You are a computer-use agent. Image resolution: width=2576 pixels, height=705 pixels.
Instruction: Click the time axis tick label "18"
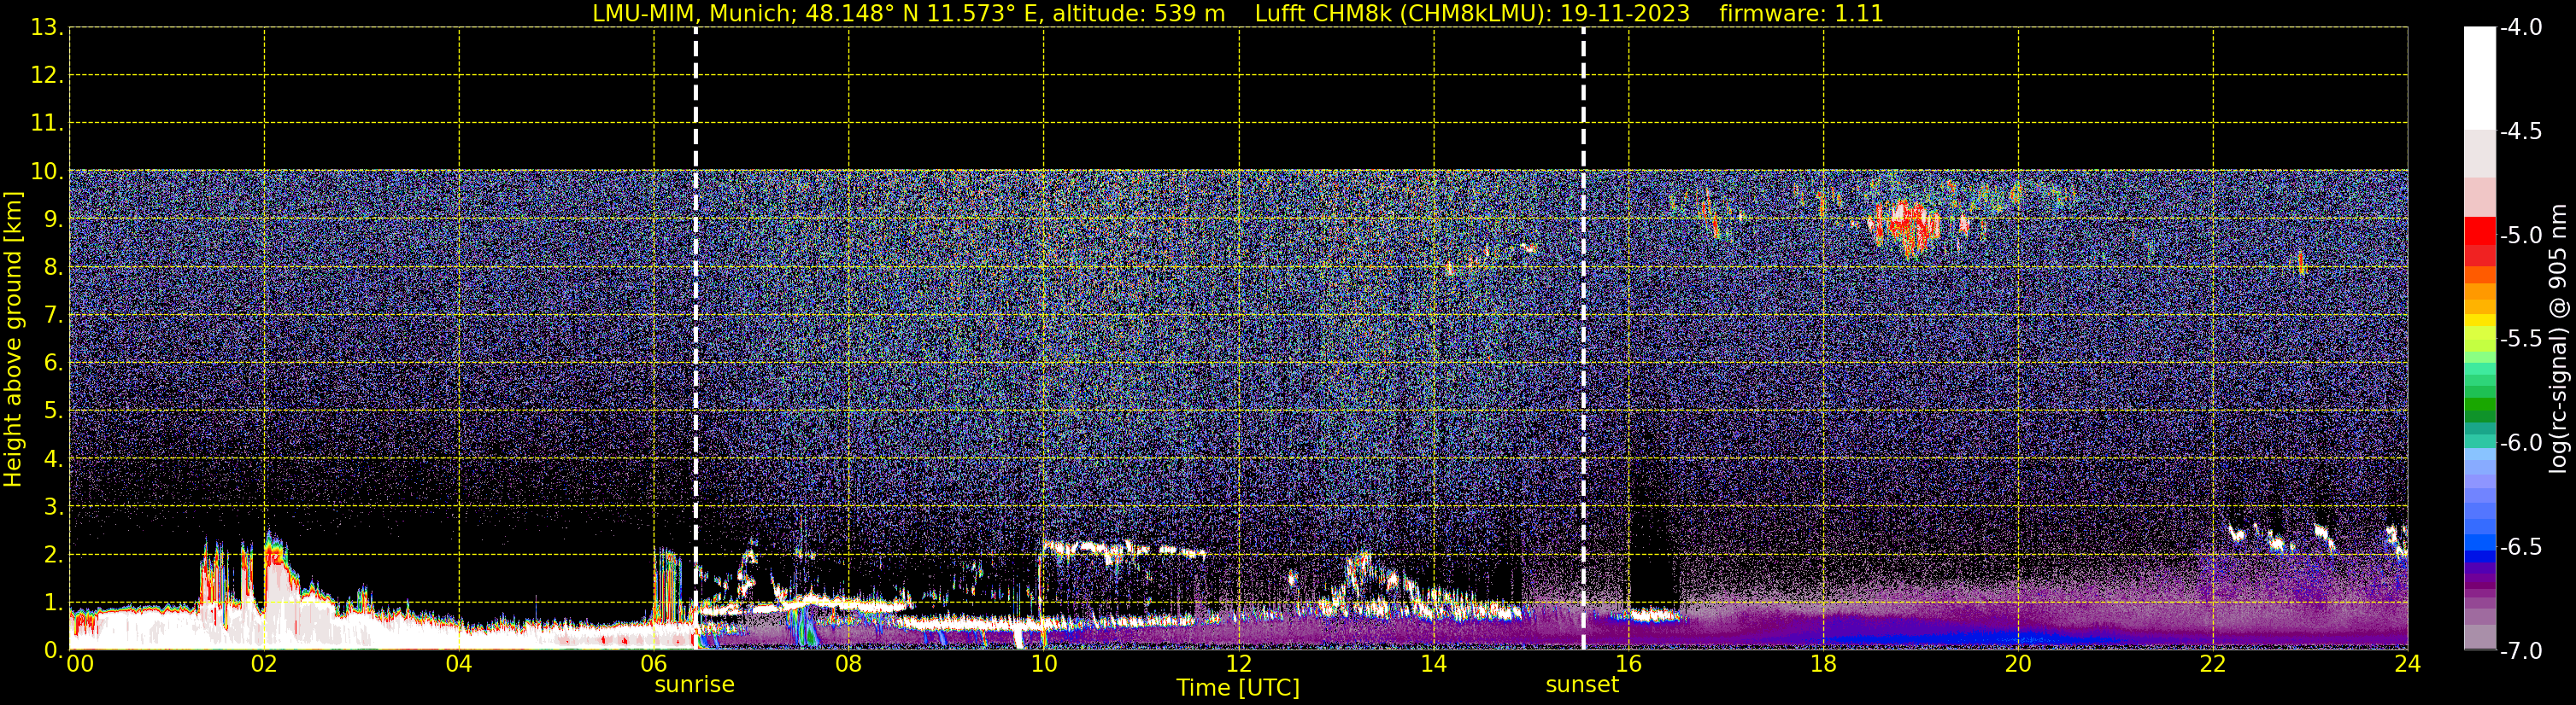(1824, 664)
